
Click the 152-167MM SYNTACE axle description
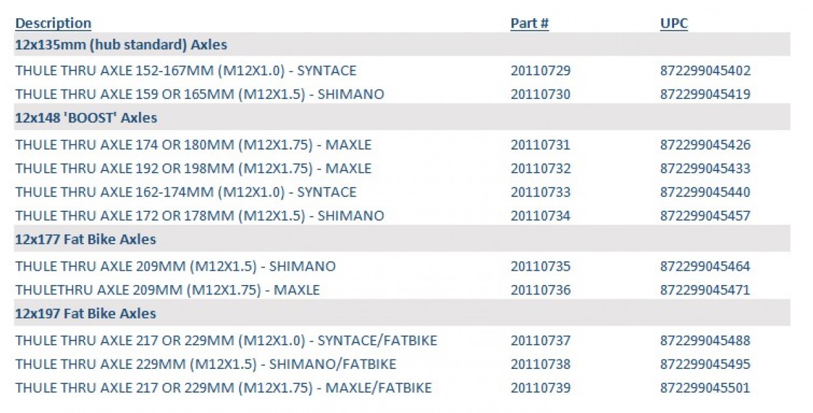(x=186, y=70)
